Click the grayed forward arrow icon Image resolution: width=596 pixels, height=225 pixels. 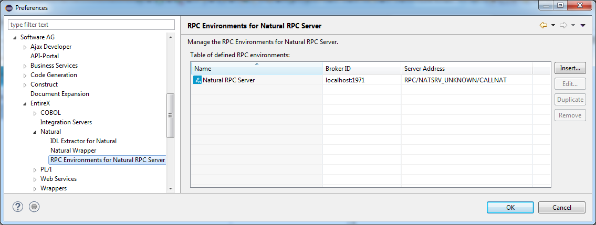563,25
